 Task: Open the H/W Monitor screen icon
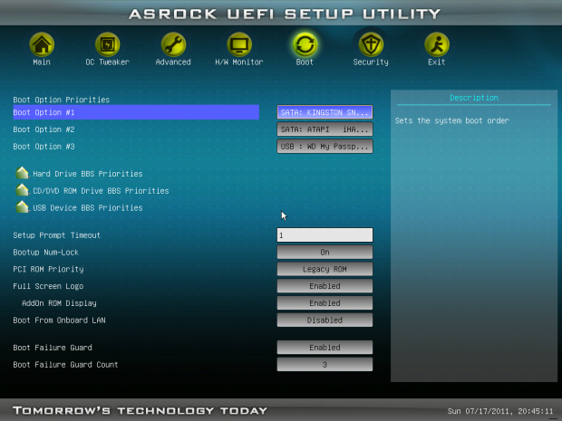239,44
